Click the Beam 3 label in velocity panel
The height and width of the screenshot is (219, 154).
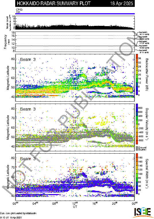click(28, 109)
